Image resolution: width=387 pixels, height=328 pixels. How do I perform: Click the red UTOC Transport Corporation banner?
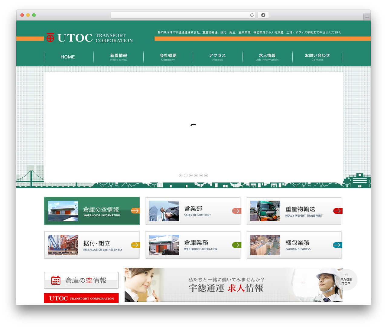point(81,298)
